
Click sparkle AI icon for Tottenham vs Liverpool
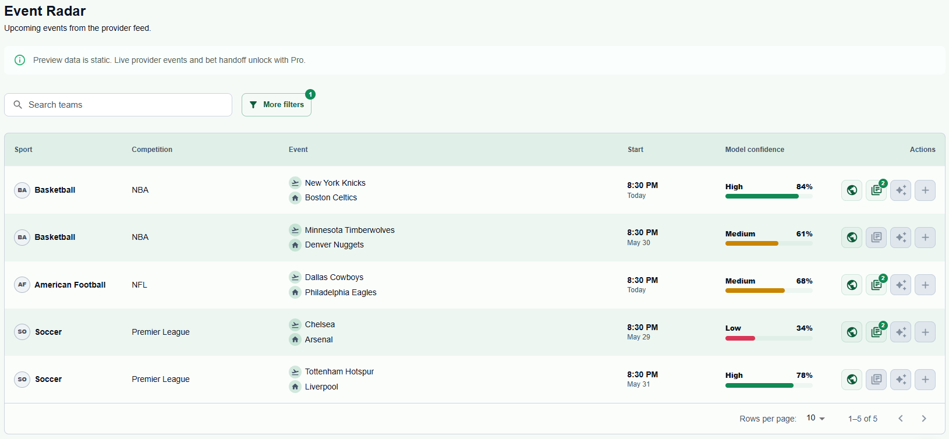point(901,380)
